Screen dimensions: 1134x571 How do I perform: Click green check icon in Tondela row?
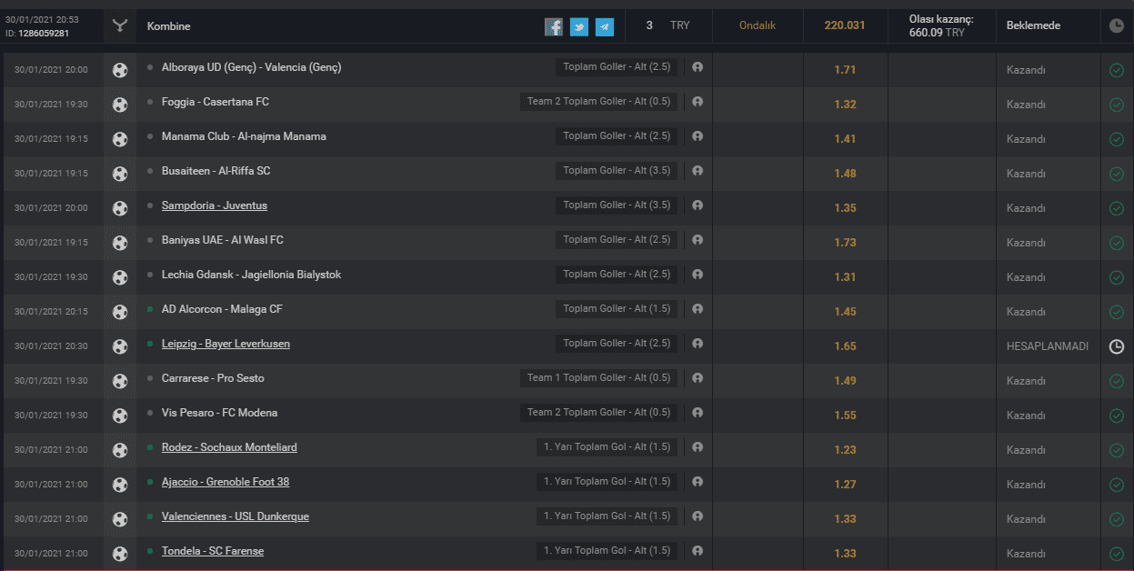coord(1117,554)
